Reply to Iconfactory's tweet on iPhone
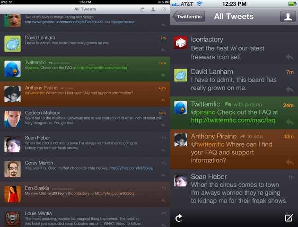This screenshot has width=298, height=227. pos(290,57)
